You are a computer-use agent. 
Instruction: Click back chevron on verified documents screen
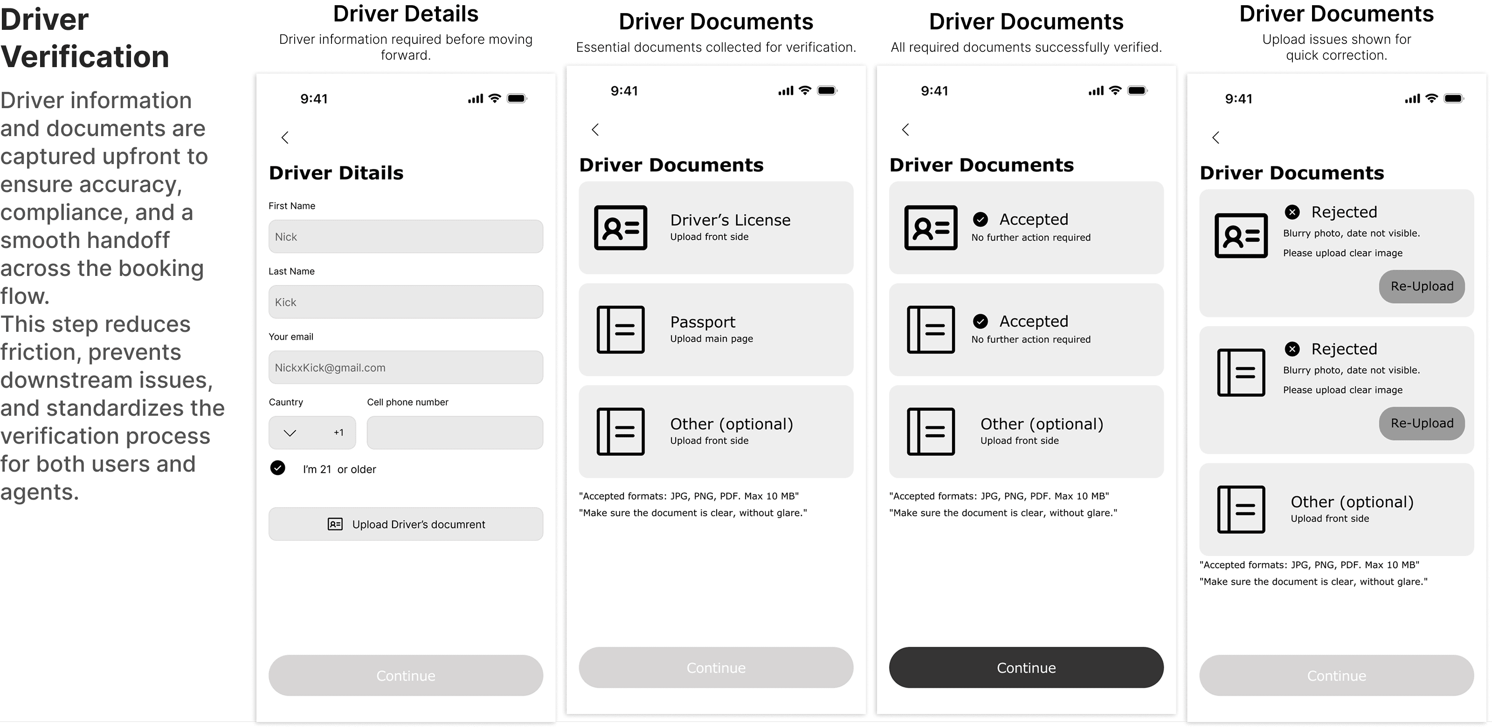(x=906, y=130)
